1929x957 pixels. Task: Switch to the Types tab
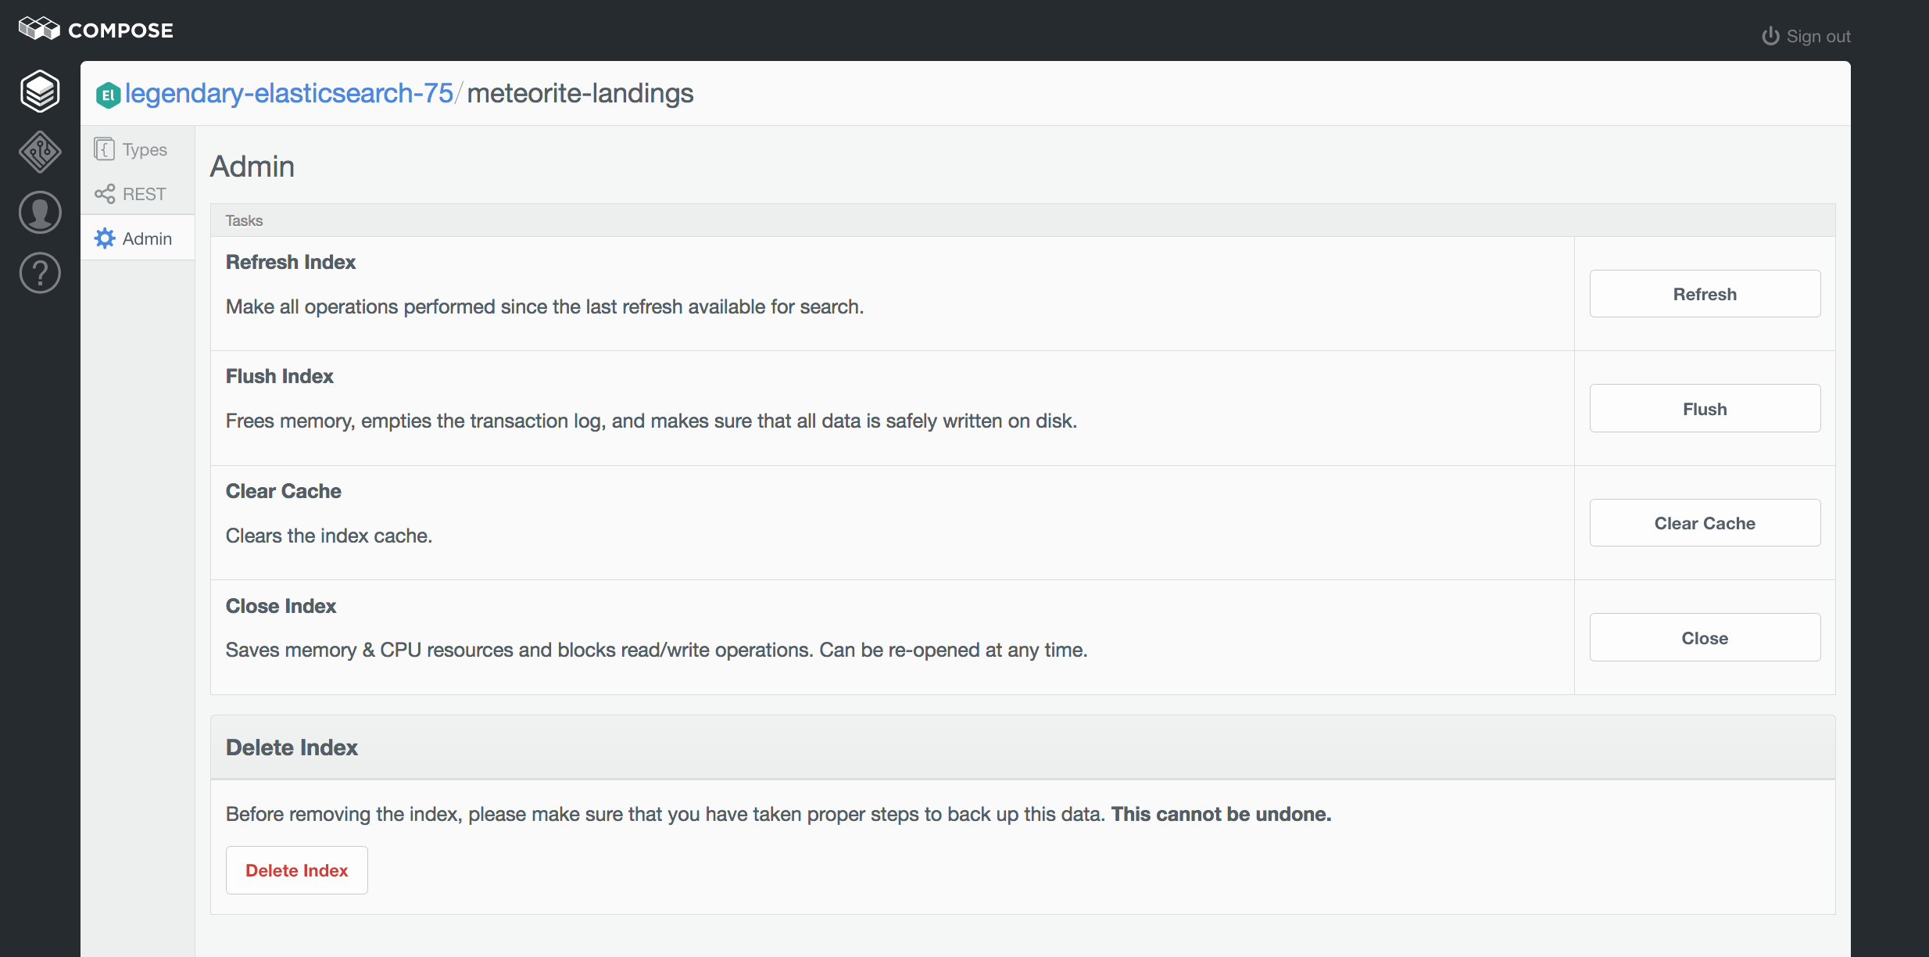[x=145, y=149]
